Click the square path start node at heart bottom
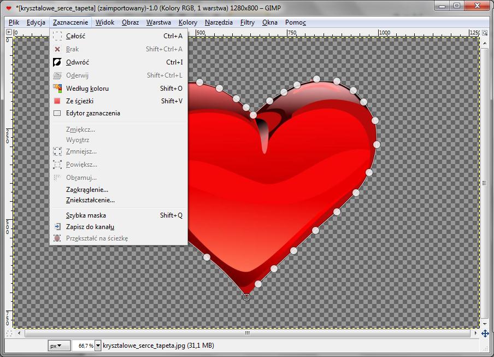This screenshot has height=357, width=494. click(246, 297)
